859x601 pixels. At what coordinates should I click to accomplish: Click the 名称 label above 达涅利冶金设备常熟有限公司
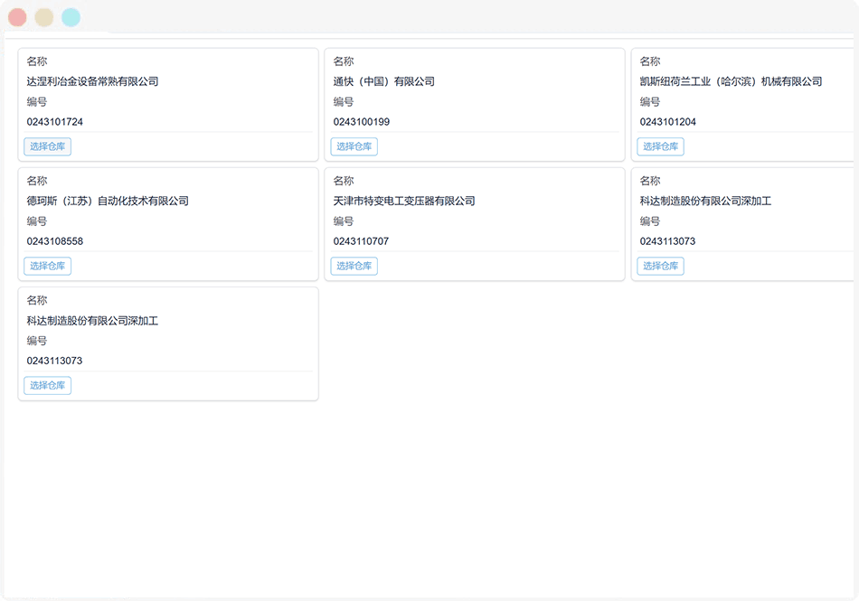click(37, 61)
